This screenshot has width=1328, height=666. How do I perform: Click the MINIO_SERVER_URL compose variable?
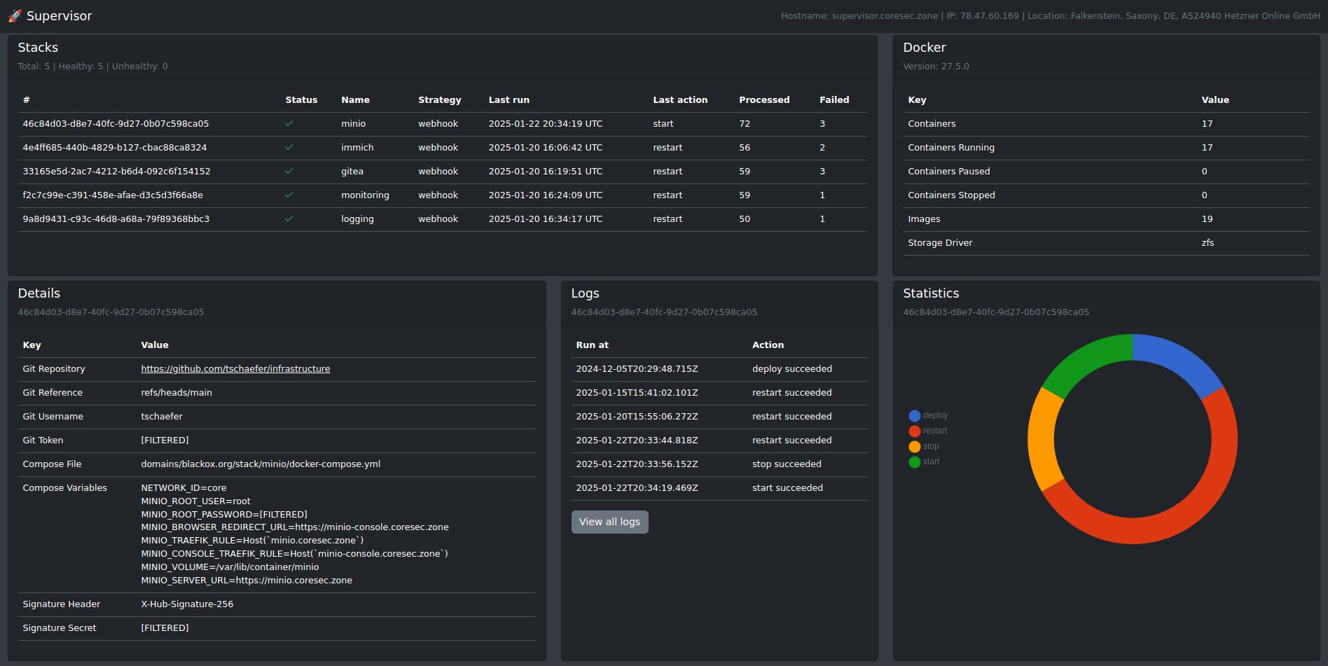pos(247,581)
